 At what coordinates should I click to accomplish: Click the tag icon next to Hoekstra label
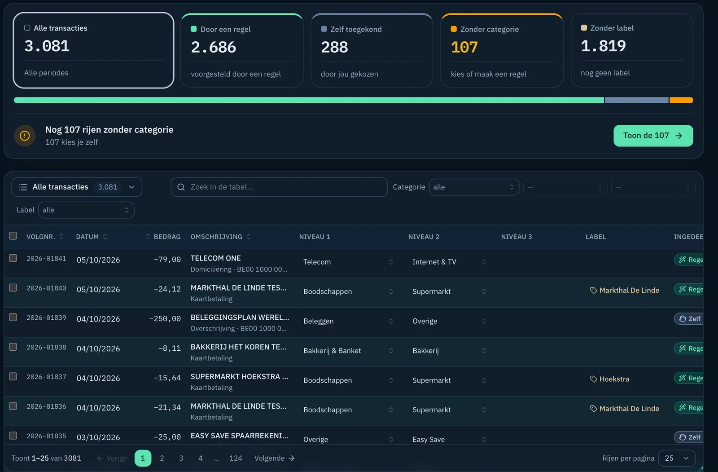(593, 379)
